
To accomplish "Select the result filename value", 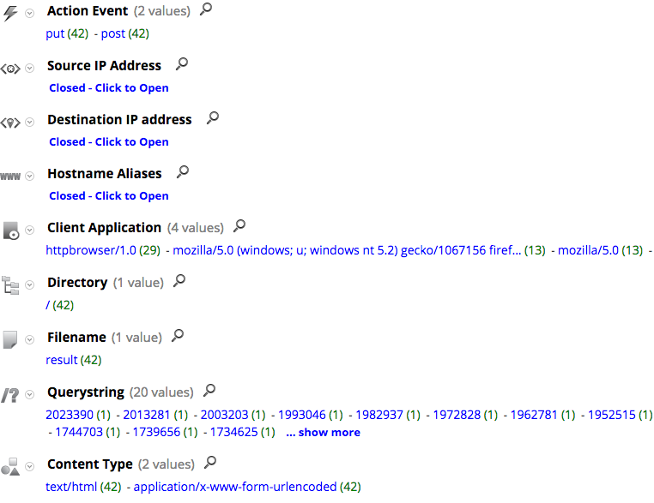I will (62, 360).
